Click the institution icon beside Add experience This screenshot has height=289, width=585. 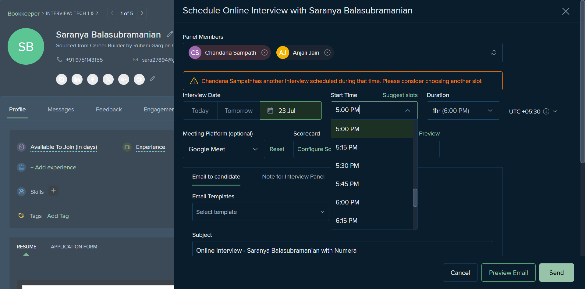coord(21,167)
